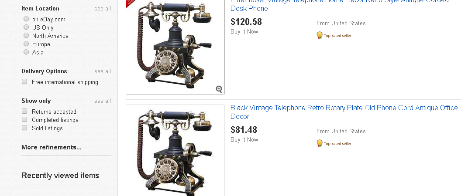The width and height of the screenshot is (468, 196).
Task: Choose 'North America' item location
Action: click(x=26, y=36)
